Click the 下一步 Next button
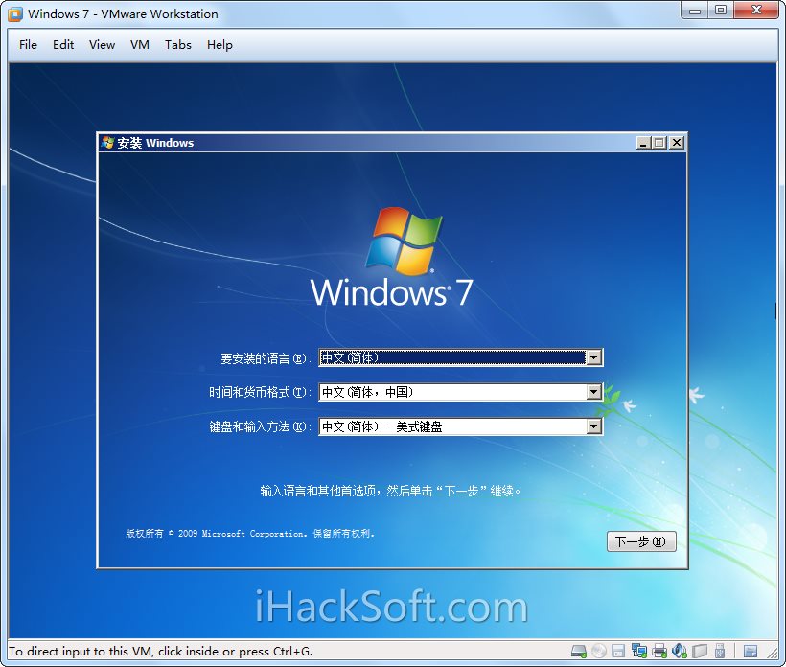Image resolution: width=786 pixels, height=667 pixels. point(641,541)
